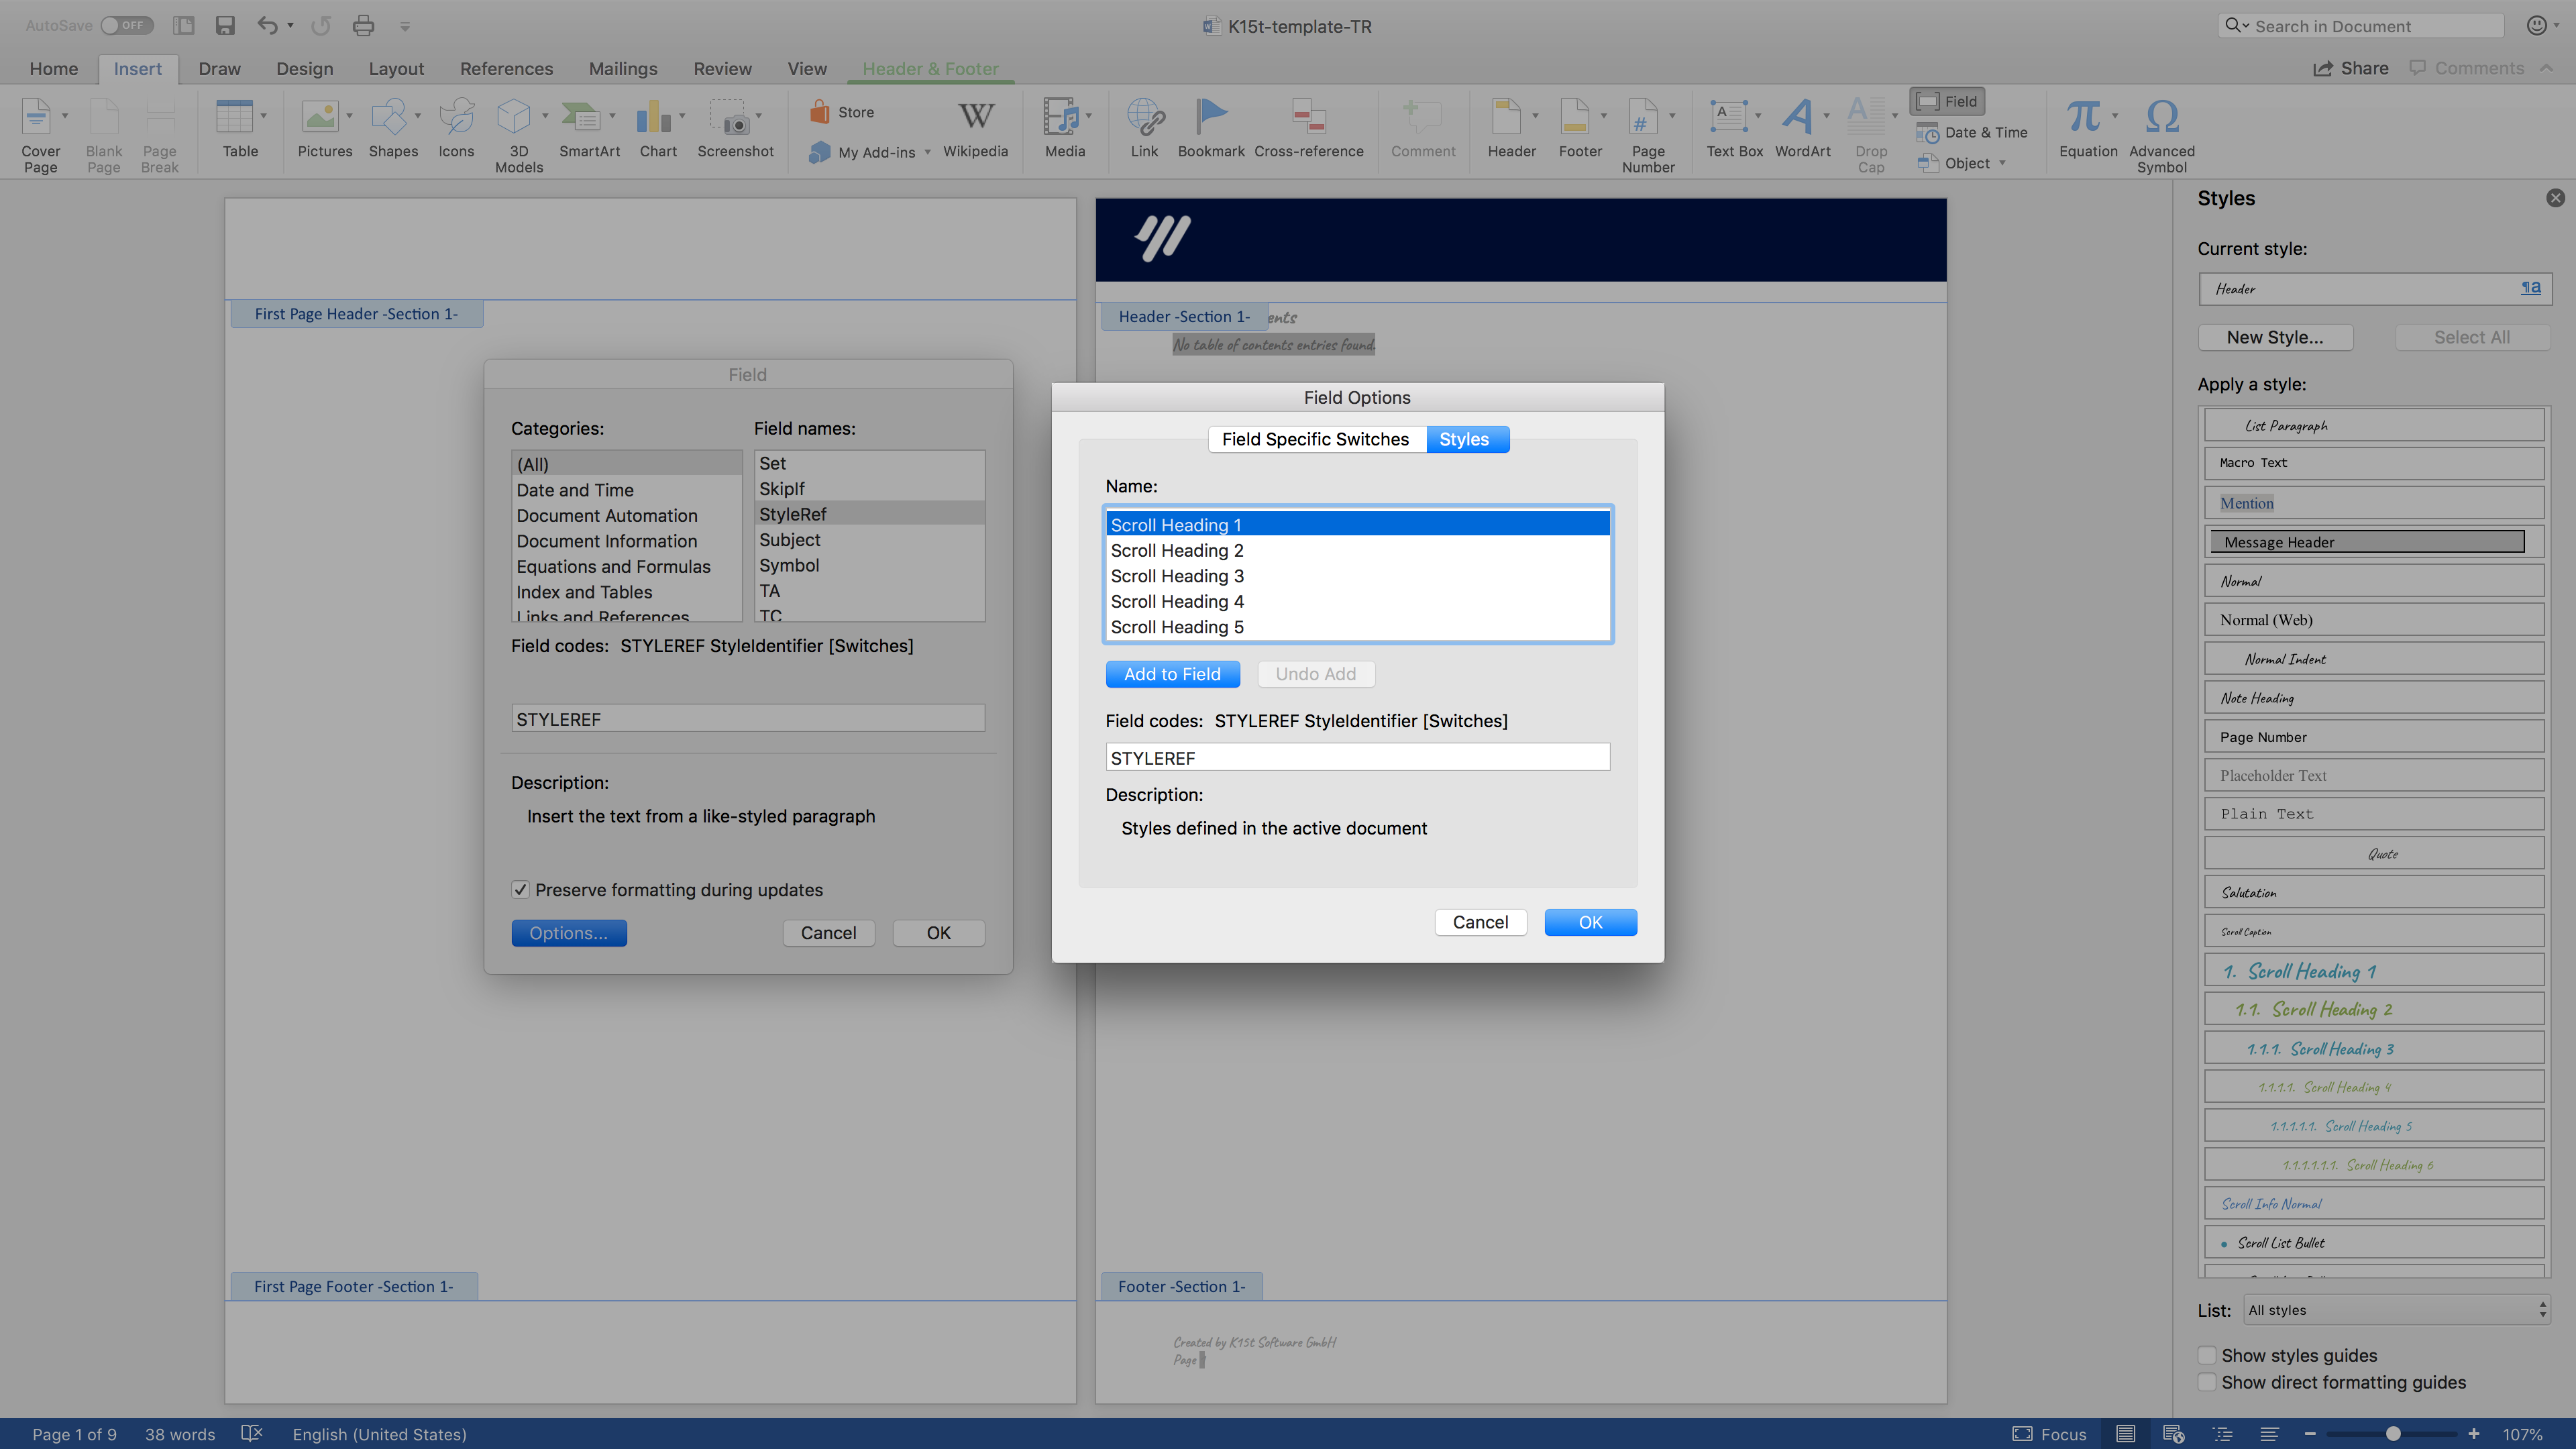2576x1449 pixels.
Task: Open the All styles list dropdown
Action: (2396, 1310)
